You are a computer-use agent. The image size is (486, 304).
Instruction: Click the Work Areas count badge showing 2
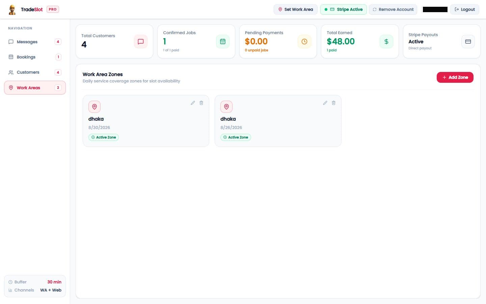tap(58, 88)
